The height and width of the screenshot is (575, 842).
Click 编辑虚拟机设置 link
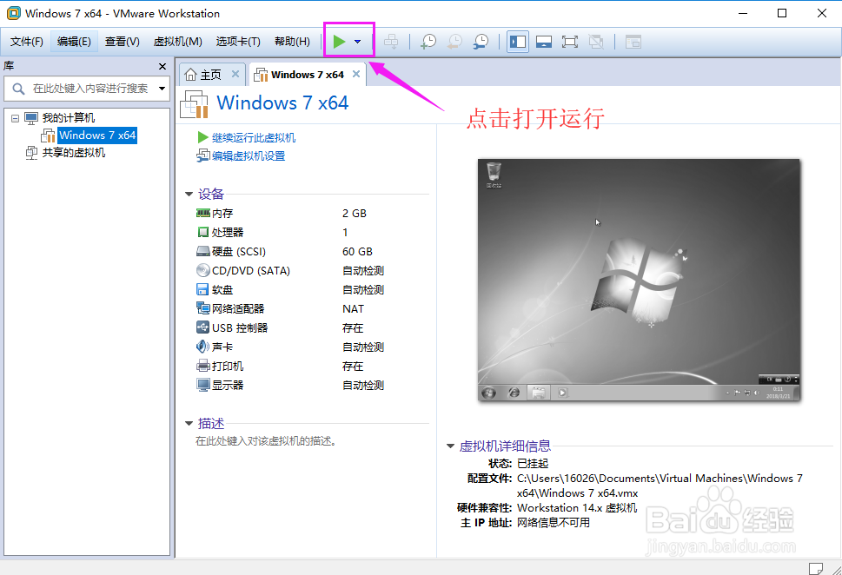(x=249, y=156)
